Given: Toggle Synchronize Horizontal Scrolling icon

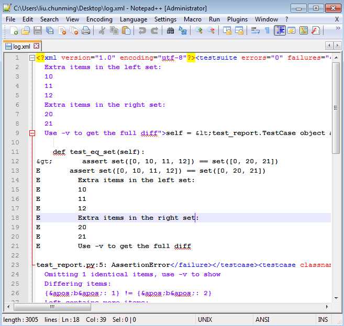Looking at the screenshot, I should [x=239, y=30].
